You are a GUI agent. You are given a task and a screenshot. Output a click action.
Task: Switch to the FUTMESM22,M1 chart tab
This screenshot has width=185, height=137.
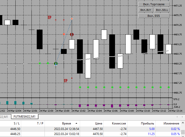point(25,116)
